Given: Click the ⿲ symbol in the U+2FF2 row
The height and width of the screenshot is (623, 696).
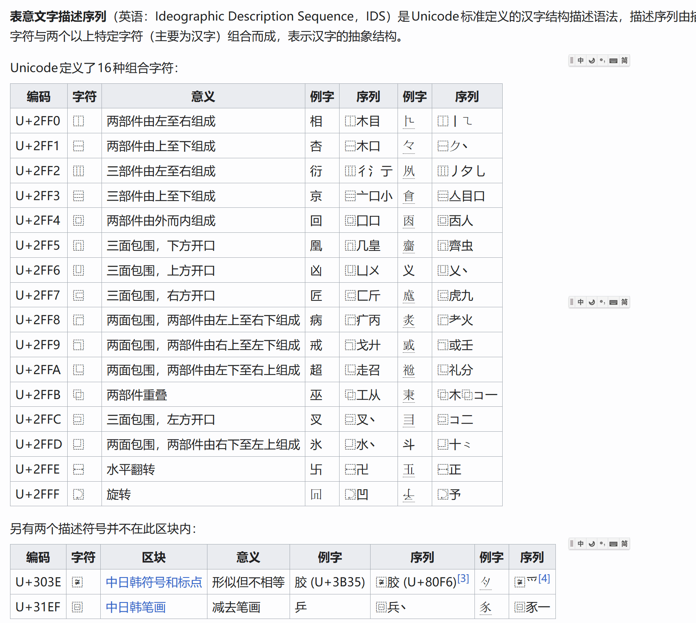Looking at the screenshot, I should tap(79, 171).
